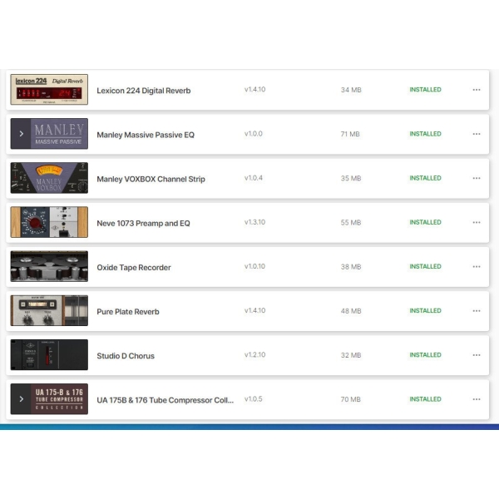The image size is (499, 499).
Task: Click INSTALLED status for Manley VOXBOX Channel Strip
Action: click(425, 178)
